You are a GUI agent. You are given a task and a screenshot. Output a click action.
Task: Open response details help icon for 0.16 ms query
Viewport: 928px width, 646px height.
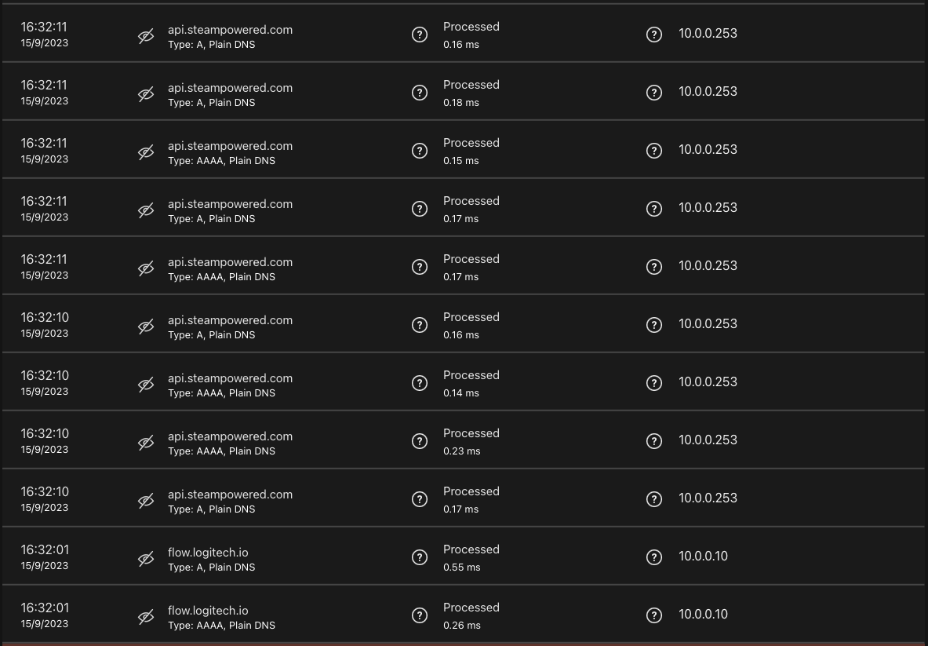420,34
